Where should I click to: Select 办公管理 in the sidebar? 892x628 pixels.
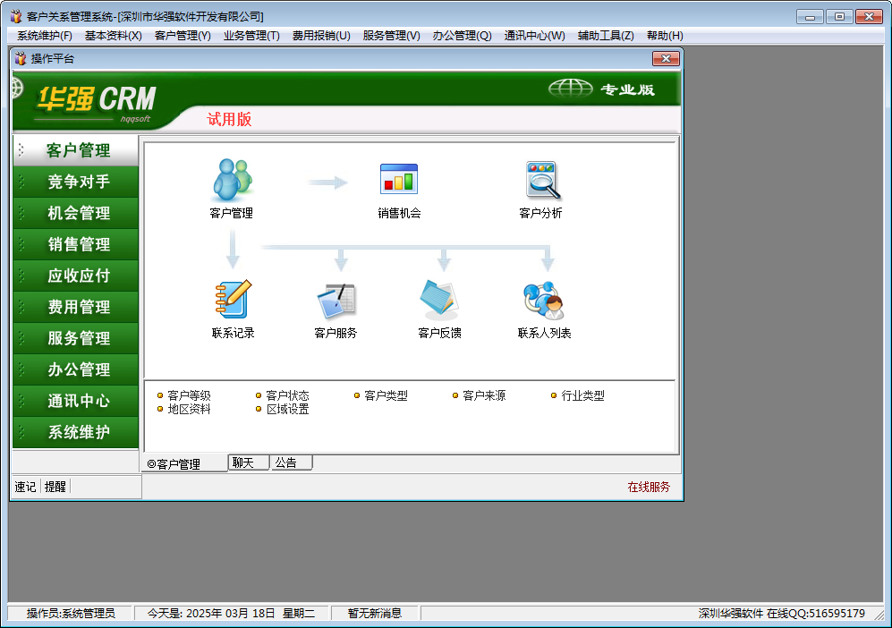click(76, 369)
